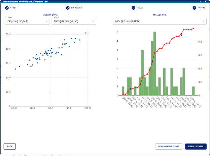Click the Inputs step checkmark icon
Image resolution: width=210 pixels, height=156 pixels.
[x=134, y=7]
